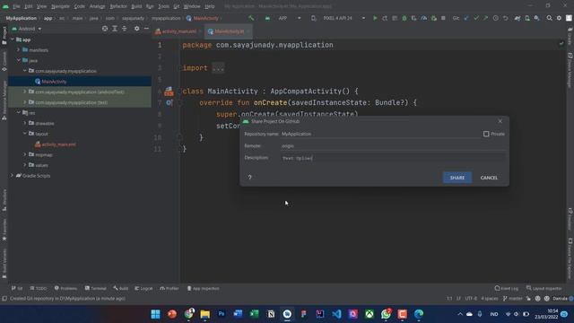Click the green Run app play icon
This screenshot has width=574, height=323.
tap(375, 18)
